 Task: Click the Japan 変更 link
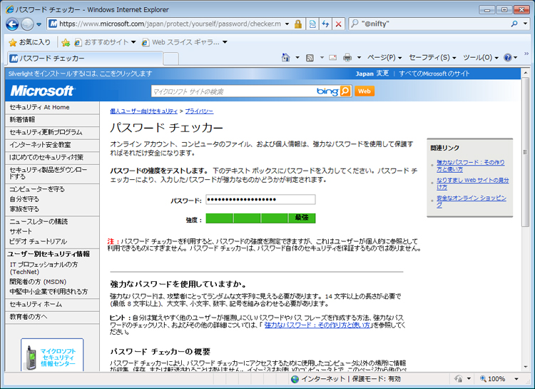click(x=372, y=74)
